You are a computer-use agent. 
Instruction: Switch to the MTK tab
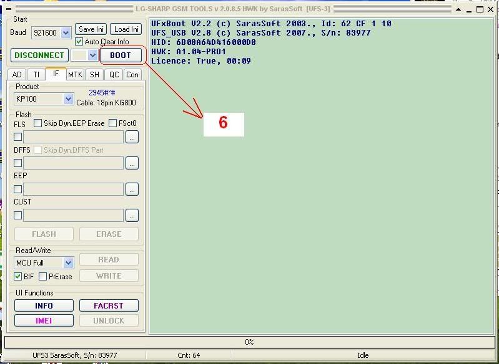coord(76,75)
